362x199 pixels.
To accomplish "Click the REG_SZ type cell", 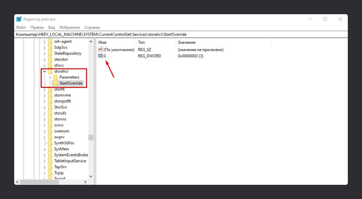I will [x=144, y=50].
